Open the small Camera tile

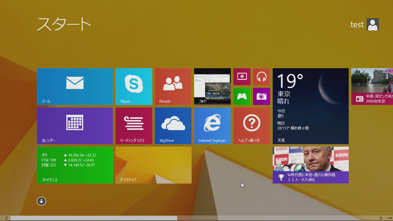262,96
